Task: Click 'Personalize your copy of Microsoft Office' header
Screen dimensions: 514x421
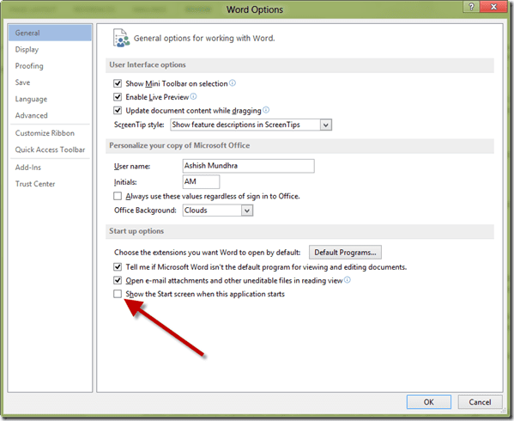Action: (179, 146)
